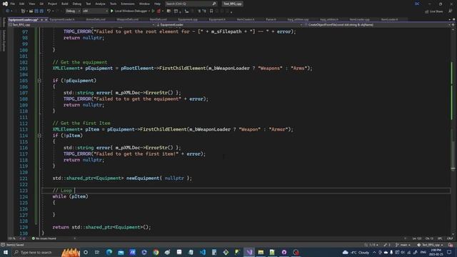This screenshot has width=457, height=257.
Task: Open the View menu
Action: (x=31, y=4)
